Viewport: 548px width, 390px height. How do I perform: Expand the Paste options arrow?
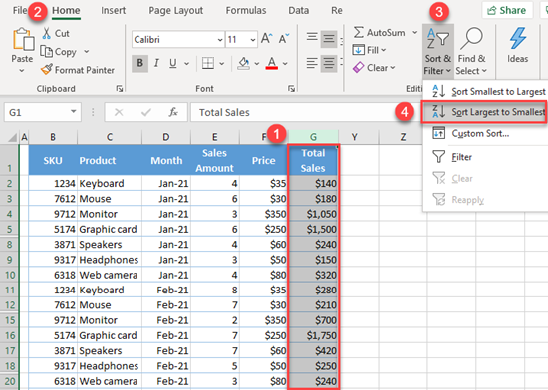[22, 70]
